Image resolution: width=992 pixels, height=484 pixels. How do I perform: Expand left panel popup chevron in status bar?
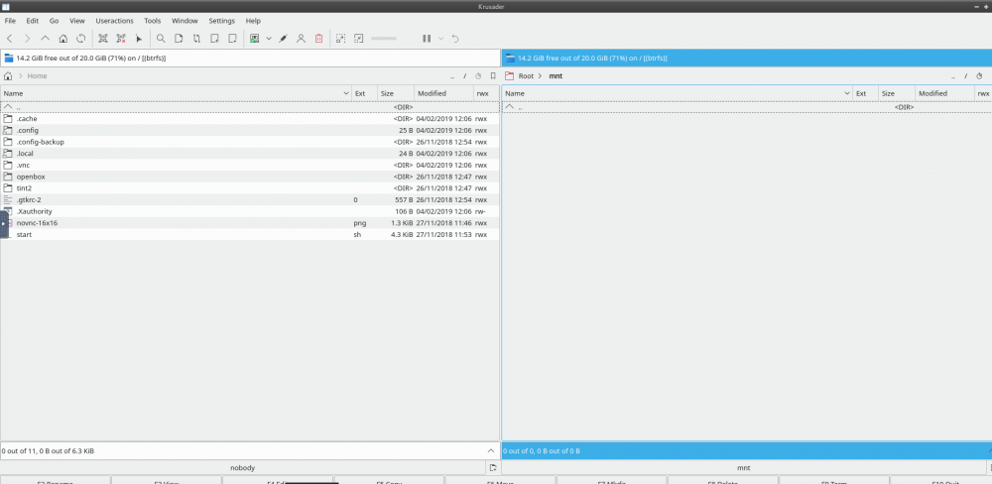click(x=492, y=451)
